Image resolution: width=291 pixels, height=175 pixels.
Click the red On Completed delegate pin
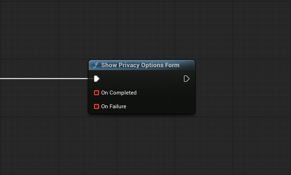97,93
